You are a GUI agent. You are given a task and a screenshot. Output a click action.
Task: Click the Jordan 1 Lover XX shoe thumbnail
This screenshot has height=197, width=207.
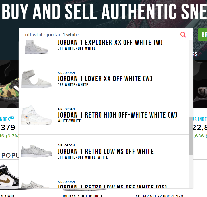click(x=36, y=80)
